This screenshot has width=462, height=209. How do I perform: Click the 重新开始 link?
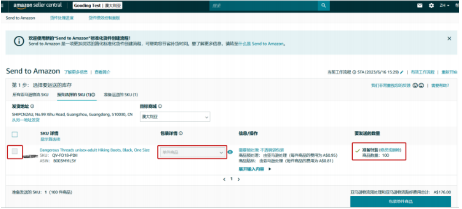[x=449, y=72]
